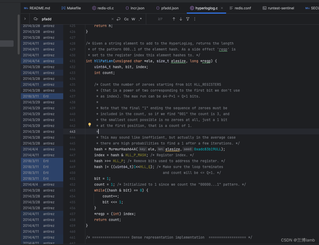Screen dimensions: 319x245
Task: Click blame annotation 2014/3/29 on line 438
Action: [42, 102]
